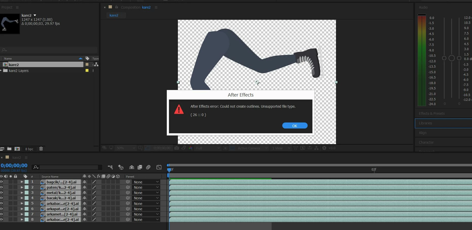Click the grid and guide options icon
The width and height of the screenshot is (472, 230).
point(140,148)
